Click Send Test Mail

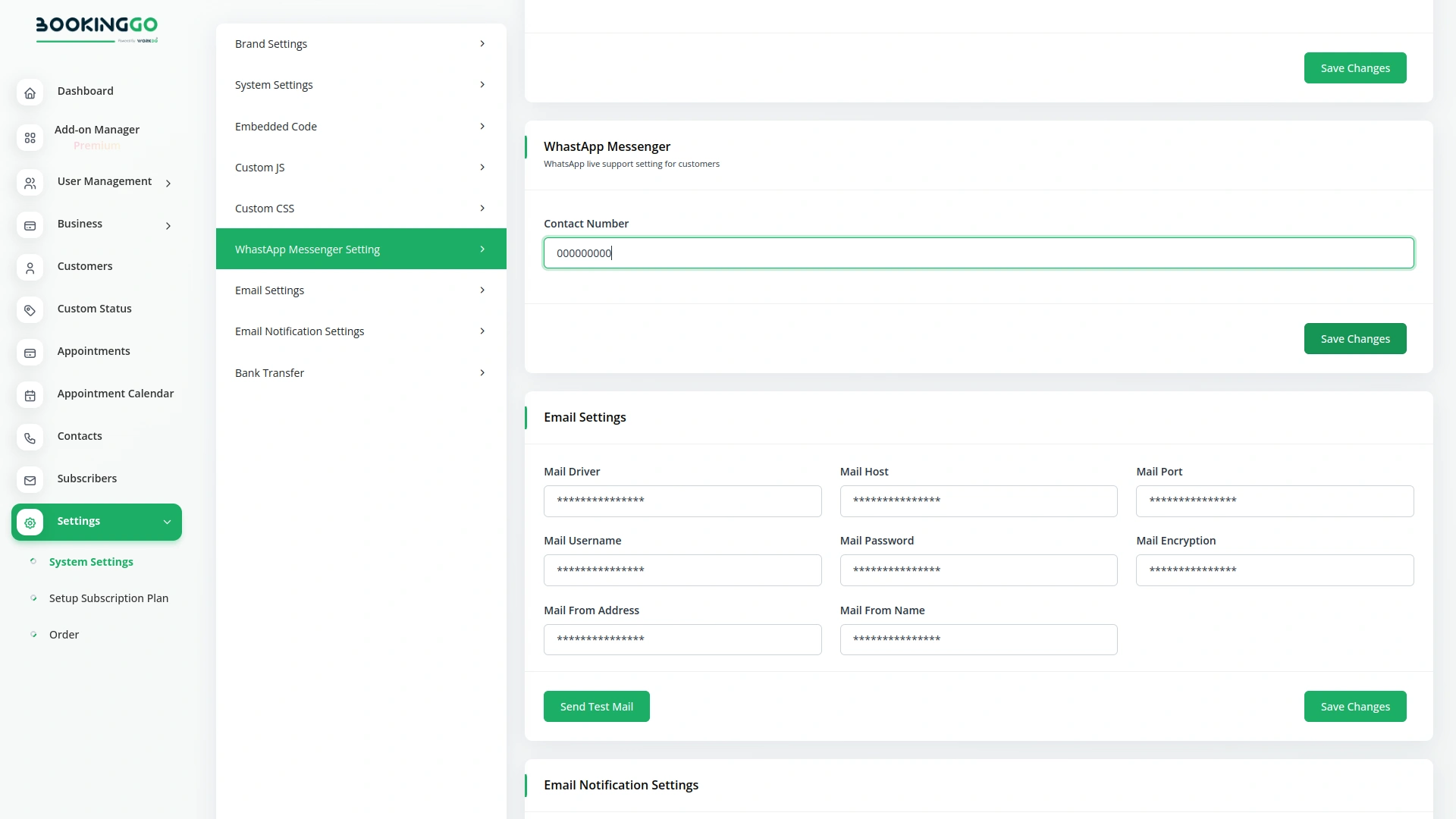coord(596,706)
